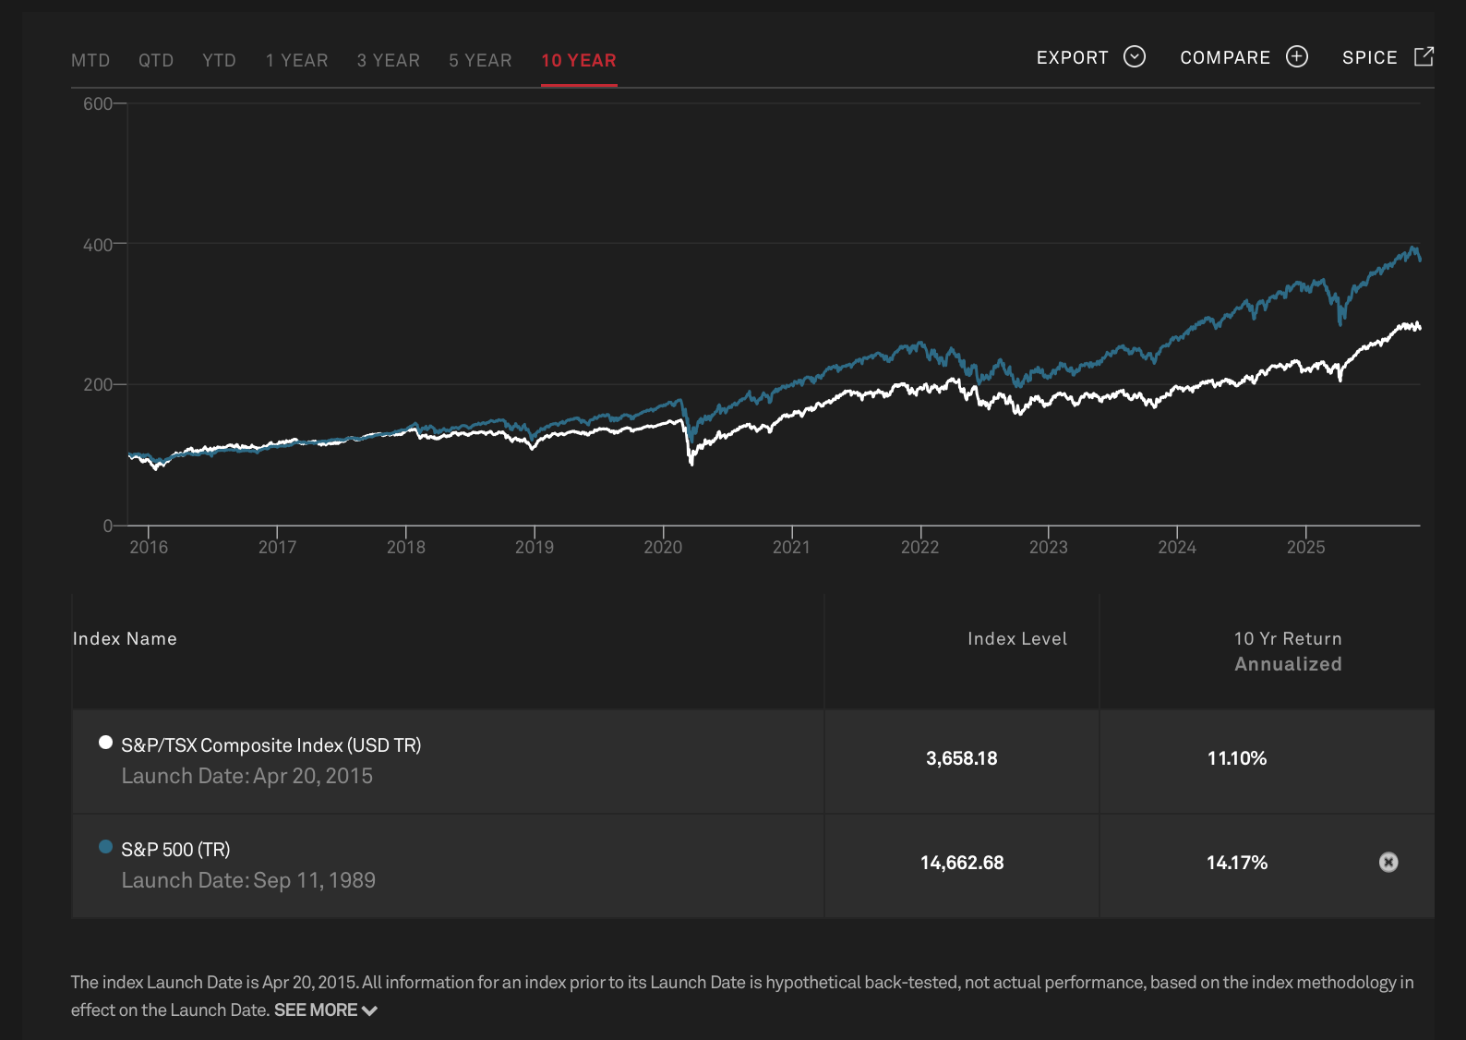Image resolution: width=1466 pixels, height=1040 pixels.
Task: Open the SPICE link text
Action: click(1369, 58)
